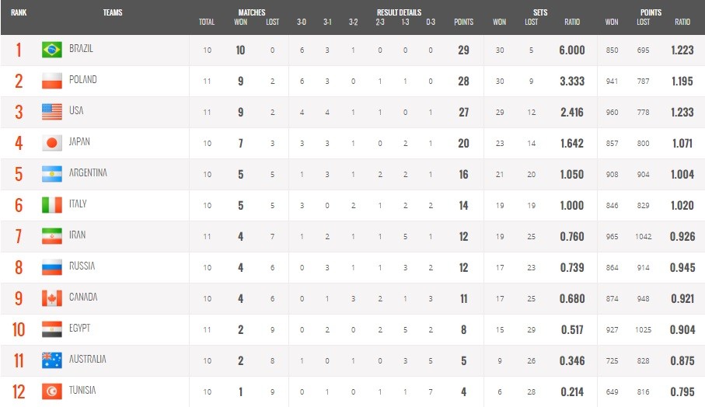Click the Tunisia flag icon
705x407 pixels.
(x=52, y=391)
